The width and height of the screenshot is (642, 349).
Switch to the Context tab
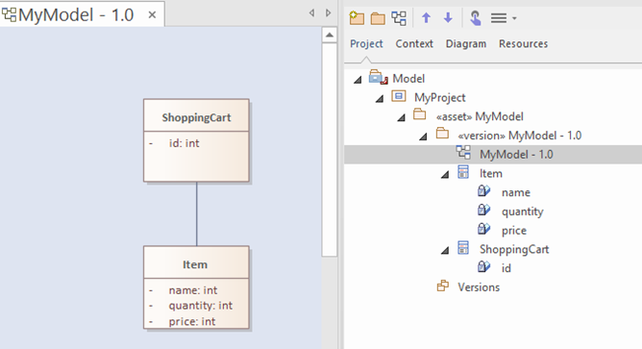coord(414,44)
